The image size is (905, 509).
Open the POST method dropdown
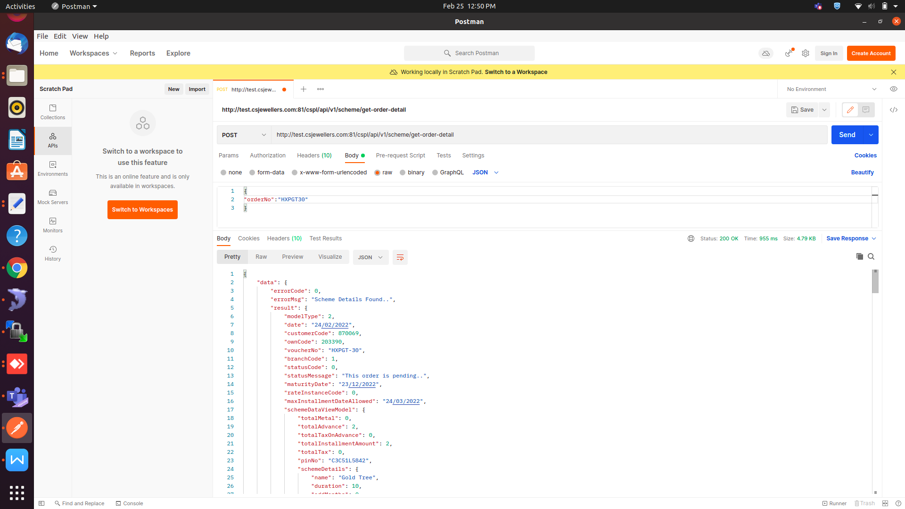click(x=244, y=135)
